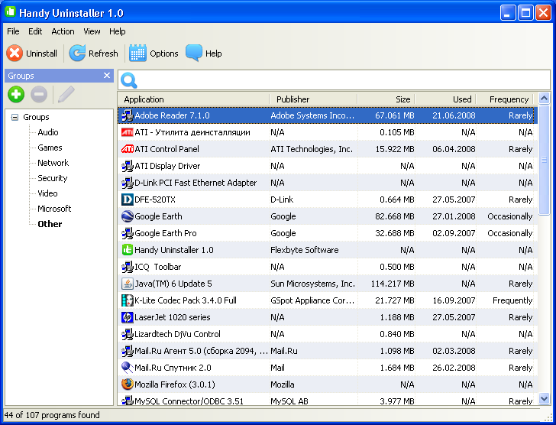The width and height of the screenshot is (556, 425).
Task: Click the gray remove group icon
Action: pyautogui.click(x=39, y=95)
